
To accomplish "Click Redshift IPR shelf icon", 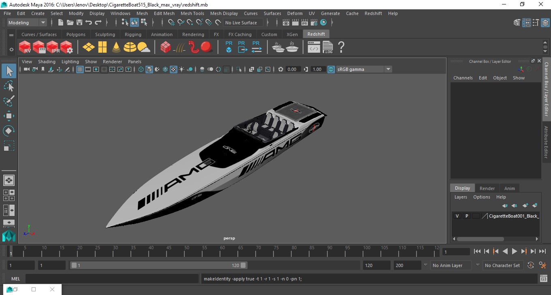I will [x=53, y=47].
